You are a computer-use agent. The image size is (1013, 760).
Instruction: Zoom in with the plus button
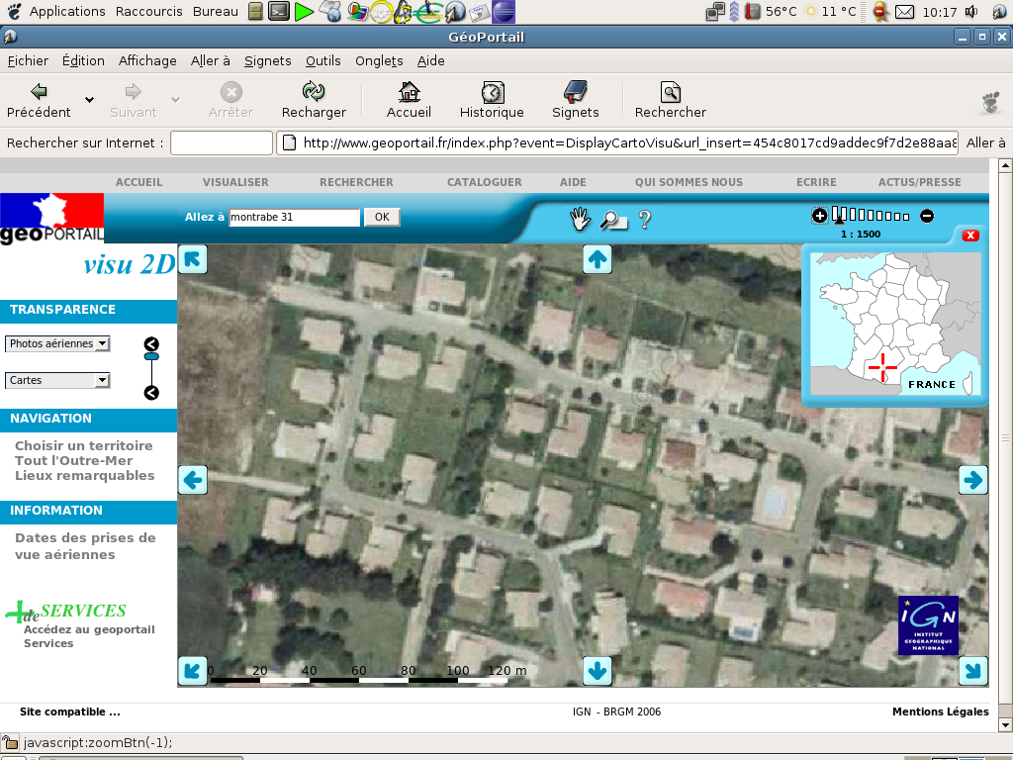coord(819,216)
